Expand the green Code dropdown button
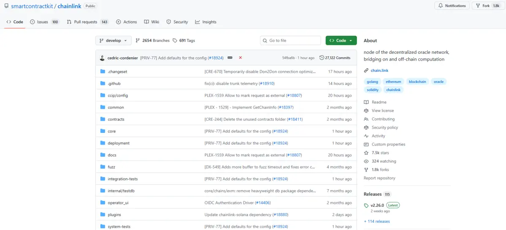The image size is (506, 230). [x=341, y=40]
